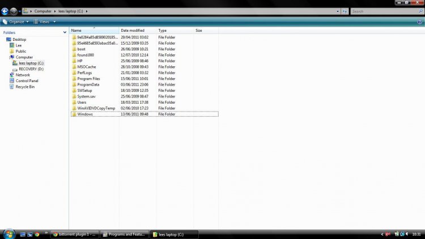Viewport: 425px width, 239px height.
Task: Sort by the Date modified column header
Action: coord(138,31)
